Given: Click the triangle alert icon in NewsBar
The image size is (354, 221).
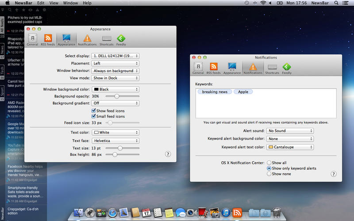Looking at the screenshot, I should tap(38, 10).
